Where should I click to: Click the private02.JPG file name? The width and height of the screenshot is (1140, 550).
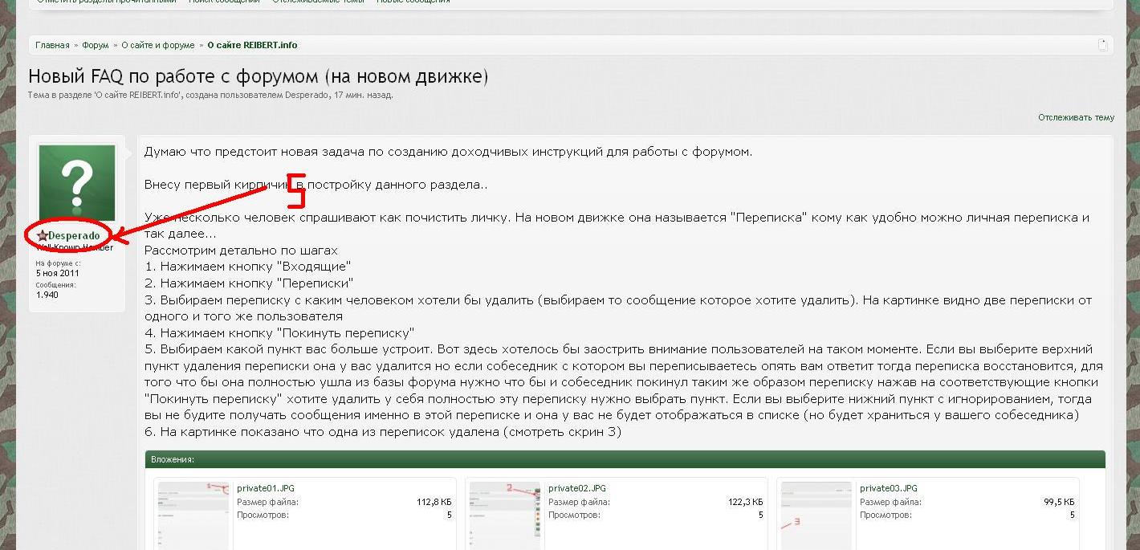click(x=577, y=488)
